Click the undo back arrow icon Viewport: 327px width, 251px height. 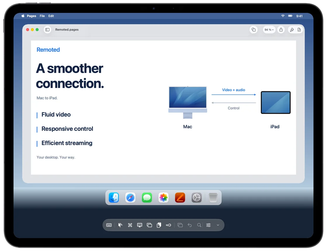point(189,225)
